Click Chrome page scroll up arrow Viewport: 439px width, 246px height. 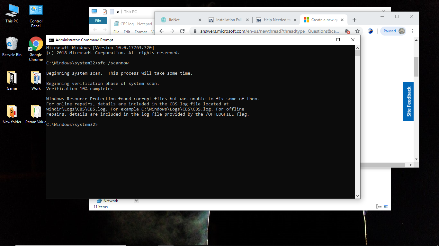click(416, 40)
